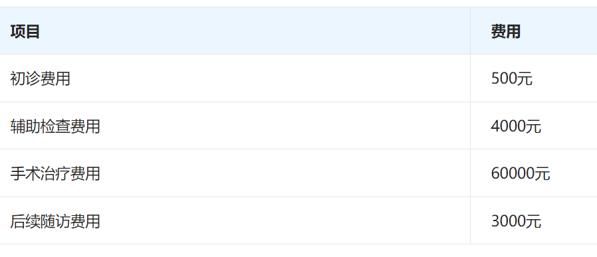This screenshot has height=257, width=597.
Task: Select the 手术治疗费用 row label
Action: tap(55, 174)
